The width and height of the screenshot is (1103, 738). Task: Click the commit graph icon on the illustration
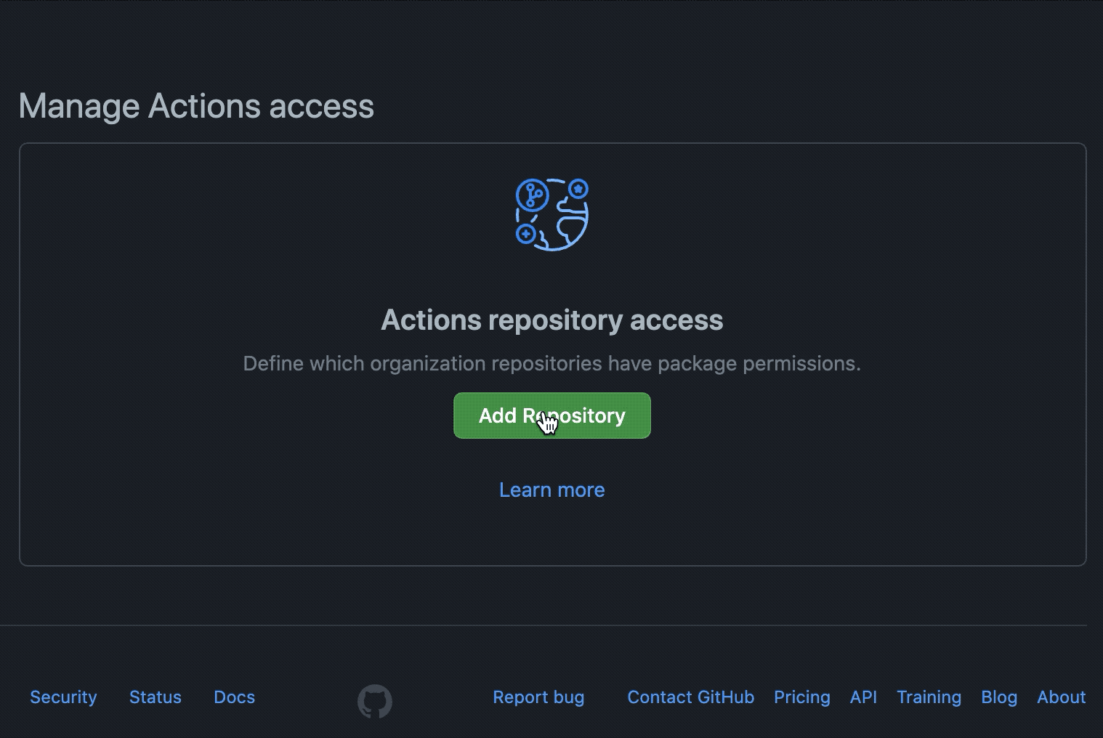pos(533,192)
